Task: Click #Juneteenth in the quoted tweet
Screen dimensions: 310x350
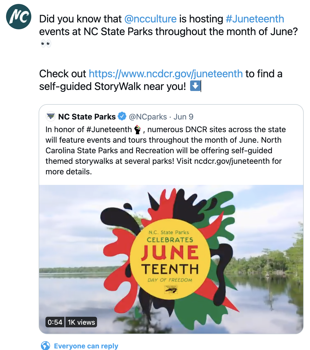Action: tap(109, 130)
